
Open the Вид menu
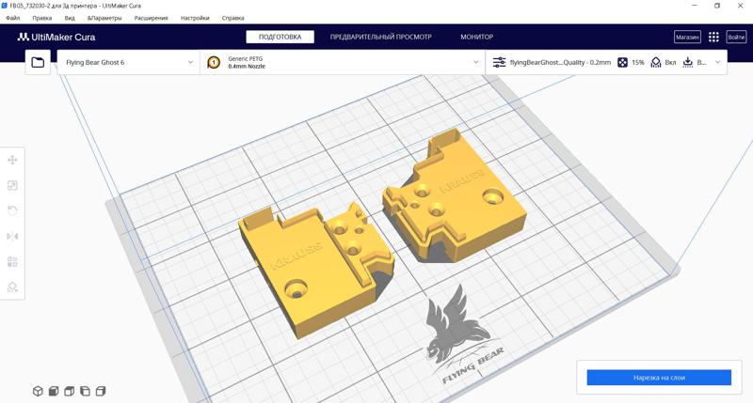coord(70,18)
